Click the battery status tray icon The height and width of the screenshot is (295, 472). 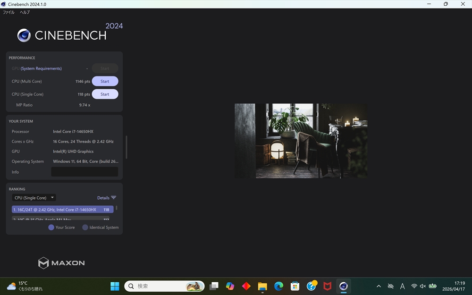(432, 286)
